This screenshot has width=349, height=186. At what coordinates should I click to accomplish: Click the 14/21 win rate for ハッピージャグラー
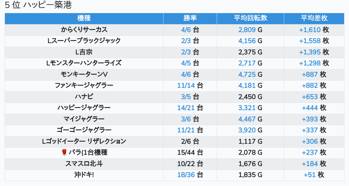(186, 108)
